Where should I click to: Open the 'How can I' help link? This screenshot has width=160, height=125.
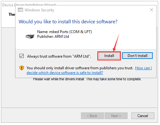coord(143,68)
